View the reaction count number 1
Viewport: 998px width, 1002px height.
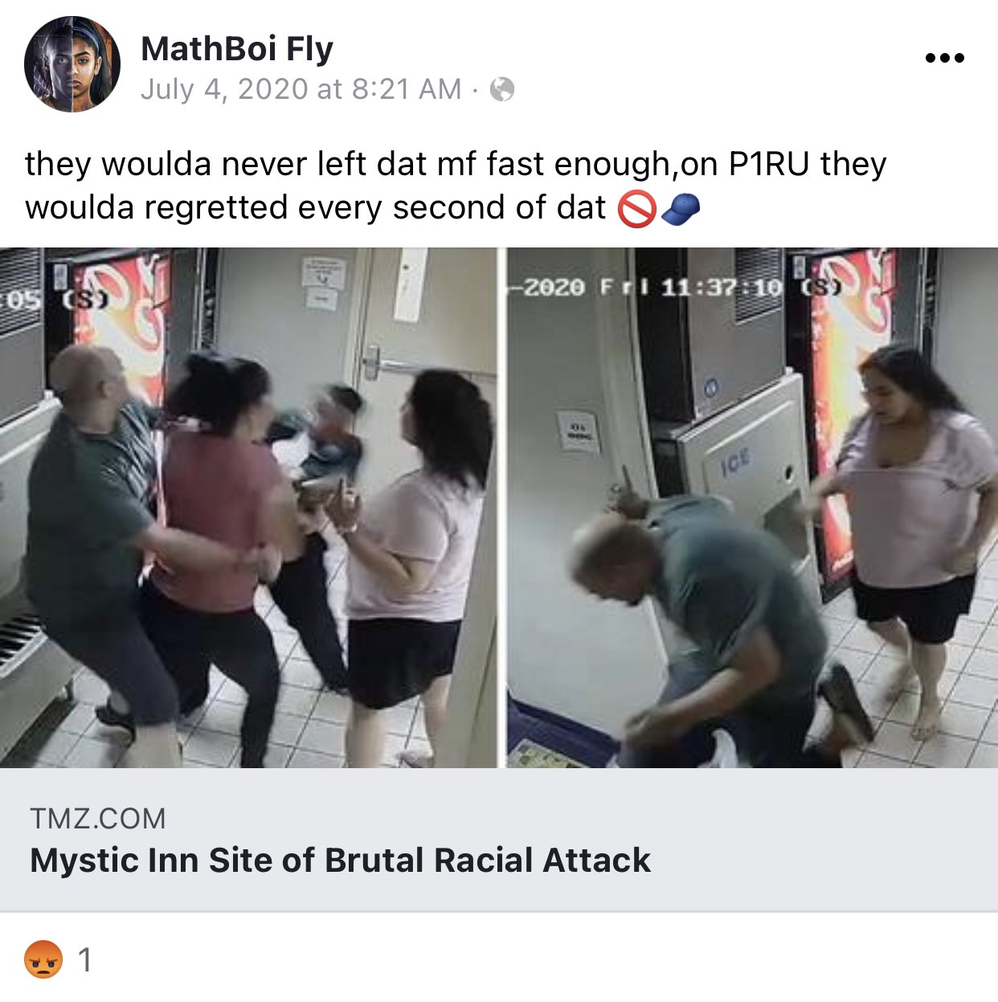(84, 959)
